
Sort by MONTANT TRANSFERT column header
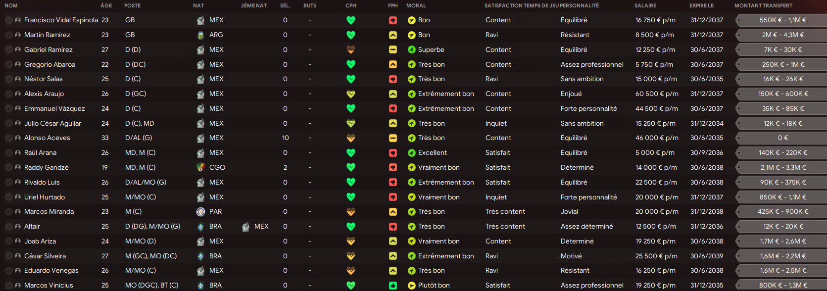[763, 5]
